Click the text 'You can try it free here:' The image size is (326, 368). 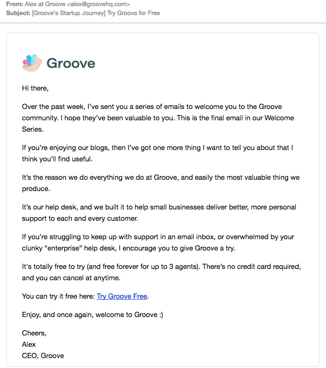click(59, 296)
